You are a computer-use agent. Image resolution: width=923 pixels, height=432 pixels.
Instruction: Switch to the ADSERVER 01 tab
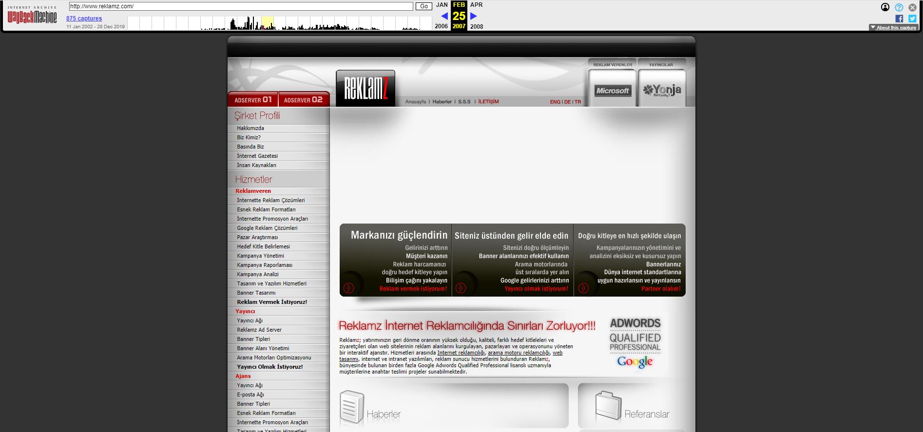pos(252,99)
